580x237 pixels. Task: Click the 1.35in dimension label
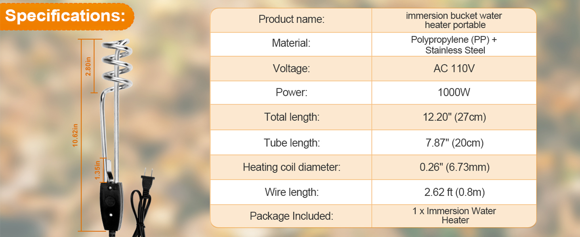pos(98,170)
